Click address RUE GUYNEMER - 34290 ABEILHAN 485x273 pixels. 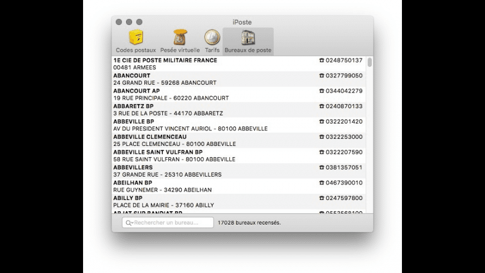162,190
